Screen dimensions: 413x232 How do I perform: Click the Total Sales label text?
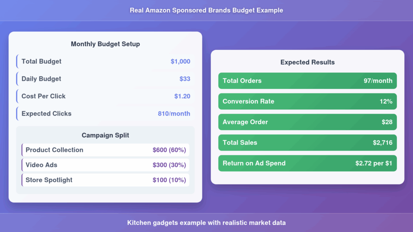(x=240, y=143)
